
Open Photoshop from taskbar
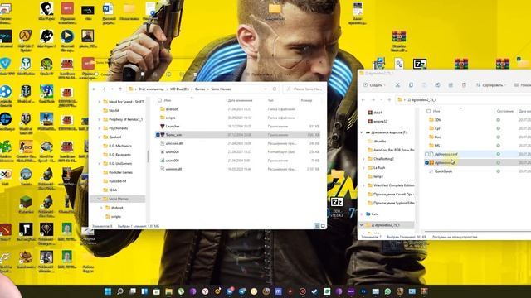363,291
